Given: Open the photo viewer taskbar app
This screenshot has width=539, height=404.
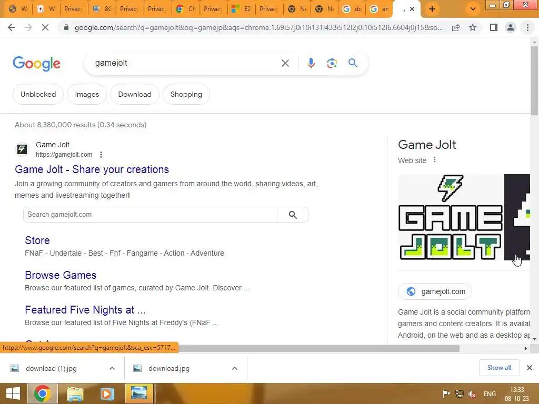Looking at the screenshot, I should coord(139,393).
